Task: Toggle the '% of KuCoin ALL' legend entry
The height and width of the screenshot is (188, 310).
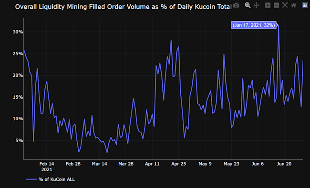Action: [51, 179]
